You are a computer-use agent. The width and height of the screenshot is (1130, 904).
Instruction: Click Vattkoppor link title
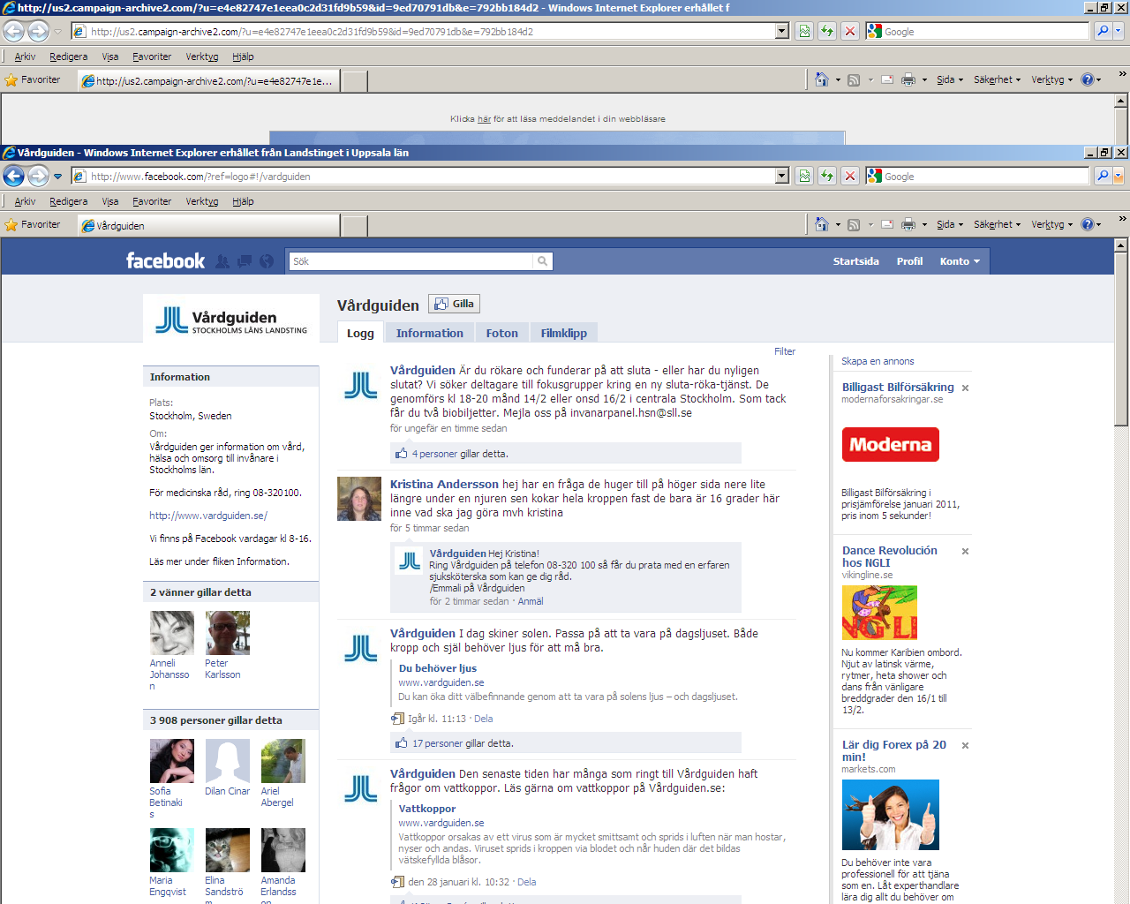tap(427, 809)
